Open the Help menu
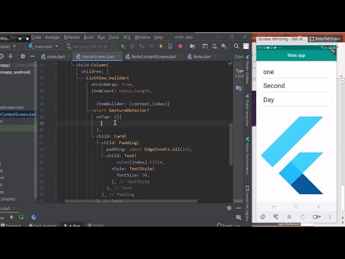Viewport: 345px width, 259px height. [x=158, y=37]
